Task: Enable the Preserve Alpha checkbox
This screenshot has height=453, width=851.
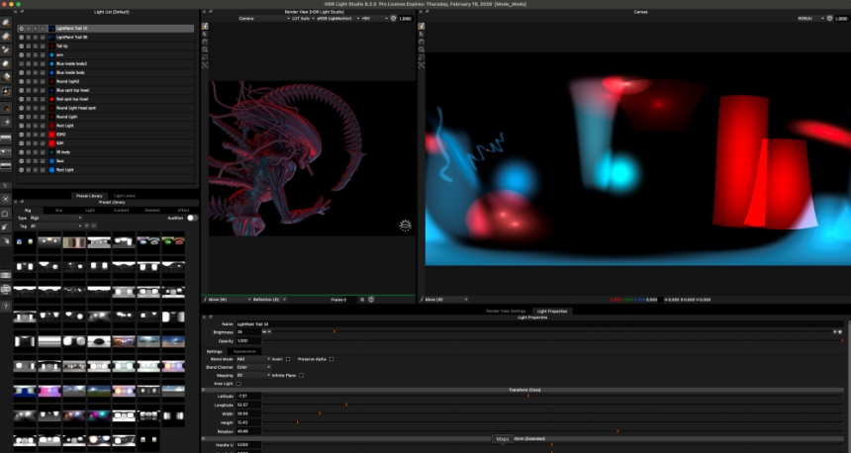Action: tap(331, 359)
